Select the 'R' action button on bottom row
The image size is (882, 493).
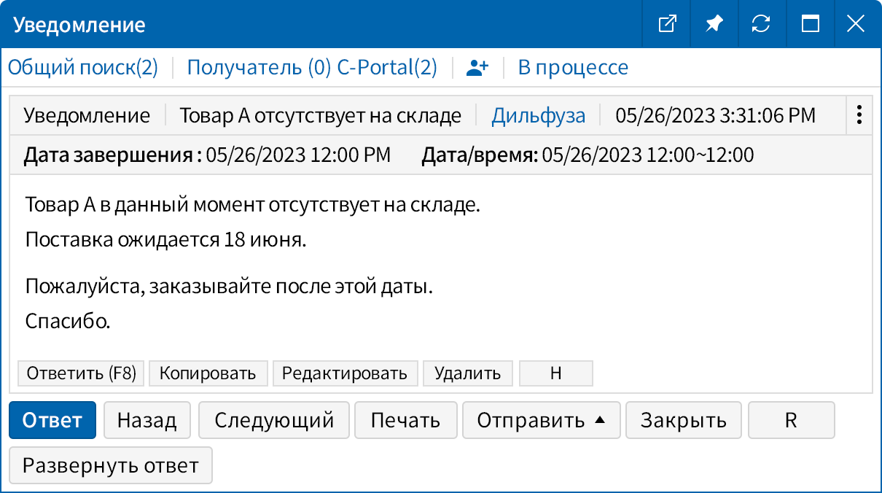tap(791, 420)
